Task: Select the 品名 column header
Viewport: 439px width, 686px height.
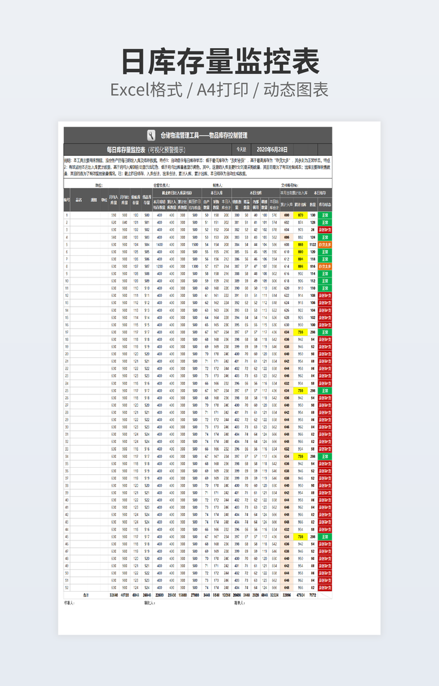Action: (79, 200)
